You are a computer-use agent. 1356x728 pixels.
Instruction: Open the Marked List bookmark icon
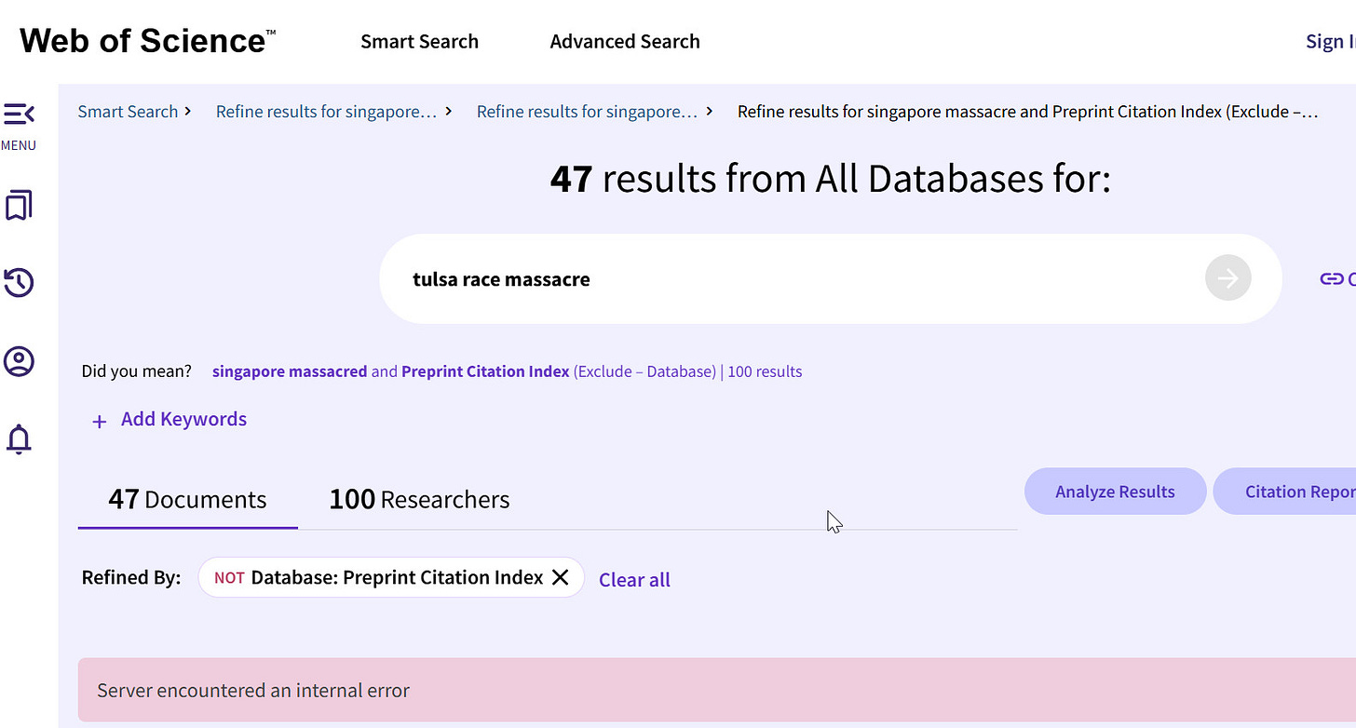(x=19, y=206)
